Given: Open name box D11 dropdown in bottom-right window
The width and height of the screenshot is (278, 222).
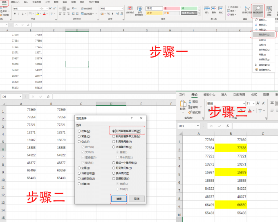Looking at the screenshot, I should 198,126.
